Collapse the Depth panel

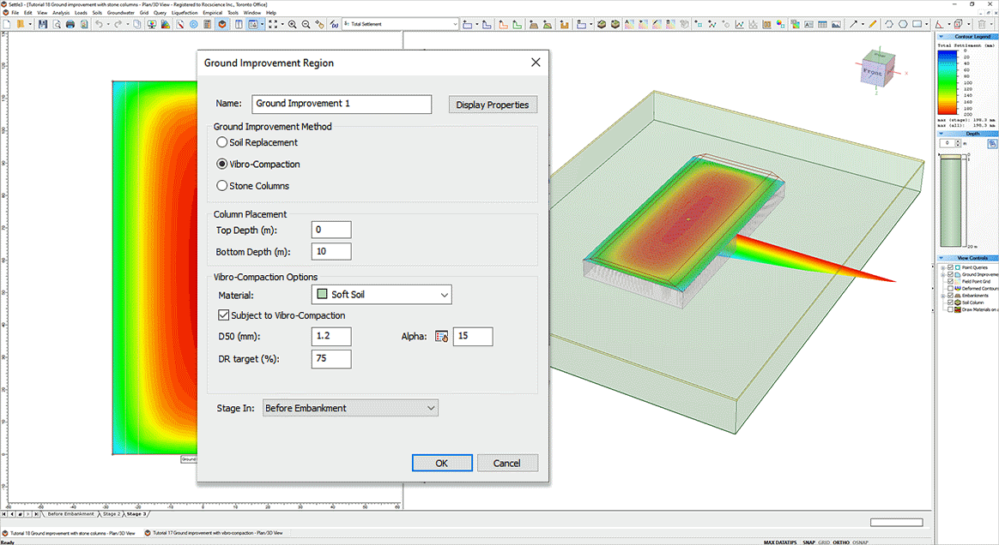pyautogui.click(x=941, y=134)
